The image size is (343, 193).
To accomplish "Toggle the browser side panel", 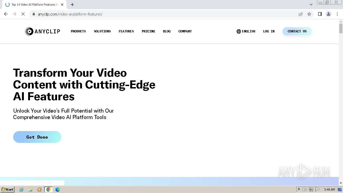I will click(x=320, y=14).
